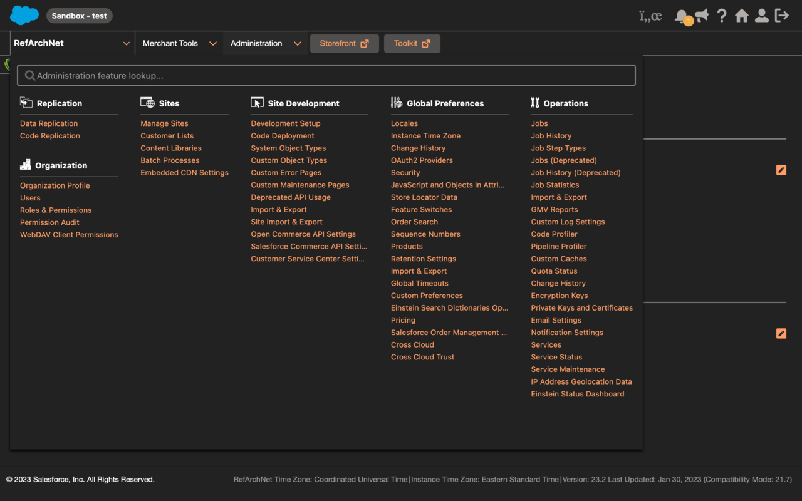
Task: Open help using the question mark icon
Action: 722,16
